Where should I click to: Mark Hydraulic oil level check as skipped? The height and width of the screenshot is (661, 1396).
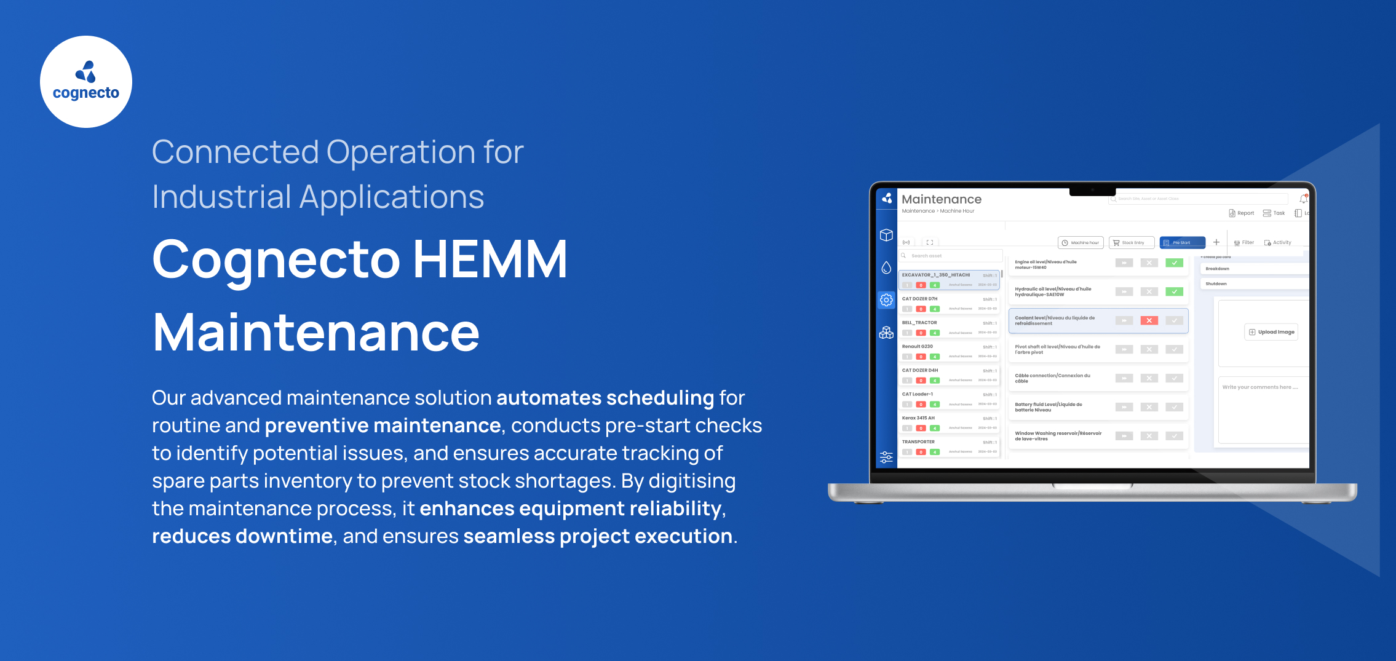pos(1124,292)
